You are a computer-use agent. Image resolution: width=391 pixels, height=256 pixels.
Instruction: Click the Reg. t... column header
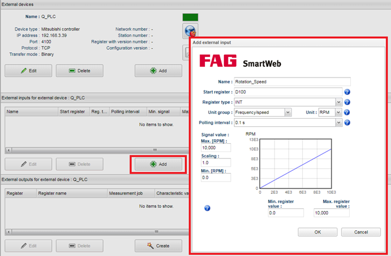click(100, 112)
